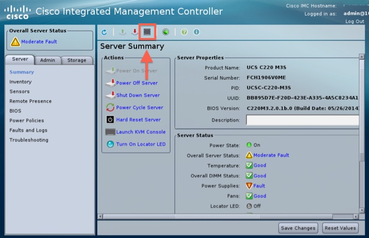This screenshot has width=369, height=238.
Task: Click the Reset Values button
Action: 340,228
